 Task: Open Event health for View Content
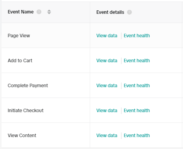(x=137, y=136)
